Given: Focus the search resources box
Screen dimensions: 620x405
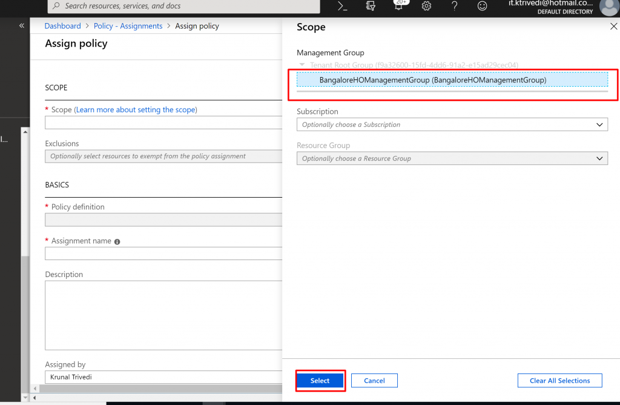Looking at the screenshot, I should [184, 6].
